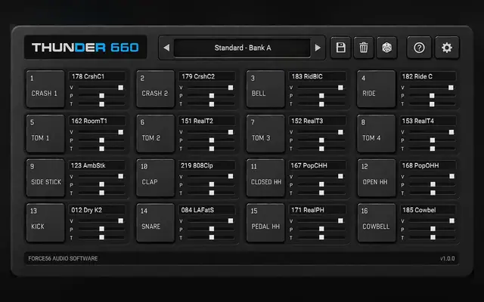Image resolution: width=484 pixels, height=302 pixels.
Task: Click the CLAP volume (V) slider
Action: click(x=211, y=176)
